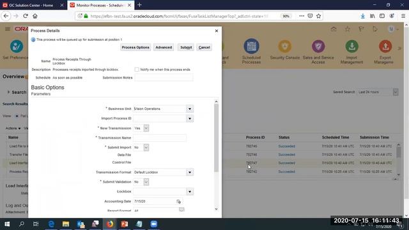The height and width of the screenshot is (230, 409).
Task: Cancel the Process Details dialog
Action: [x=204, y=47]
